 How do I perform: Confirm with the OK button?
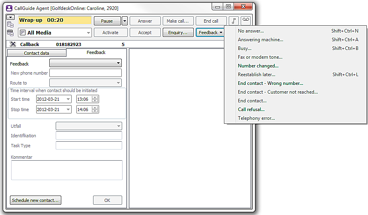(107, 200)
